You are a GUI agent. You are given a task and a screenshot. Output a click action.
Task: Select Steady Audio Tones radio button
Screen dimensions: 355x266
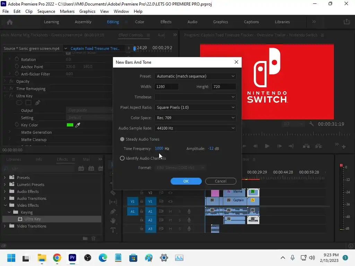pos(122,139)
